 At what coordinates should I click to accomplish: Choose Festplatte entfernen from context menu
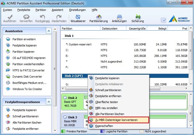pyautogui.click(x=119, y=96)
